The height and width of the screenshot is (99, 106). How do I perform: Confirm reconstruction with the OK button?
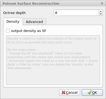(92, 92)
